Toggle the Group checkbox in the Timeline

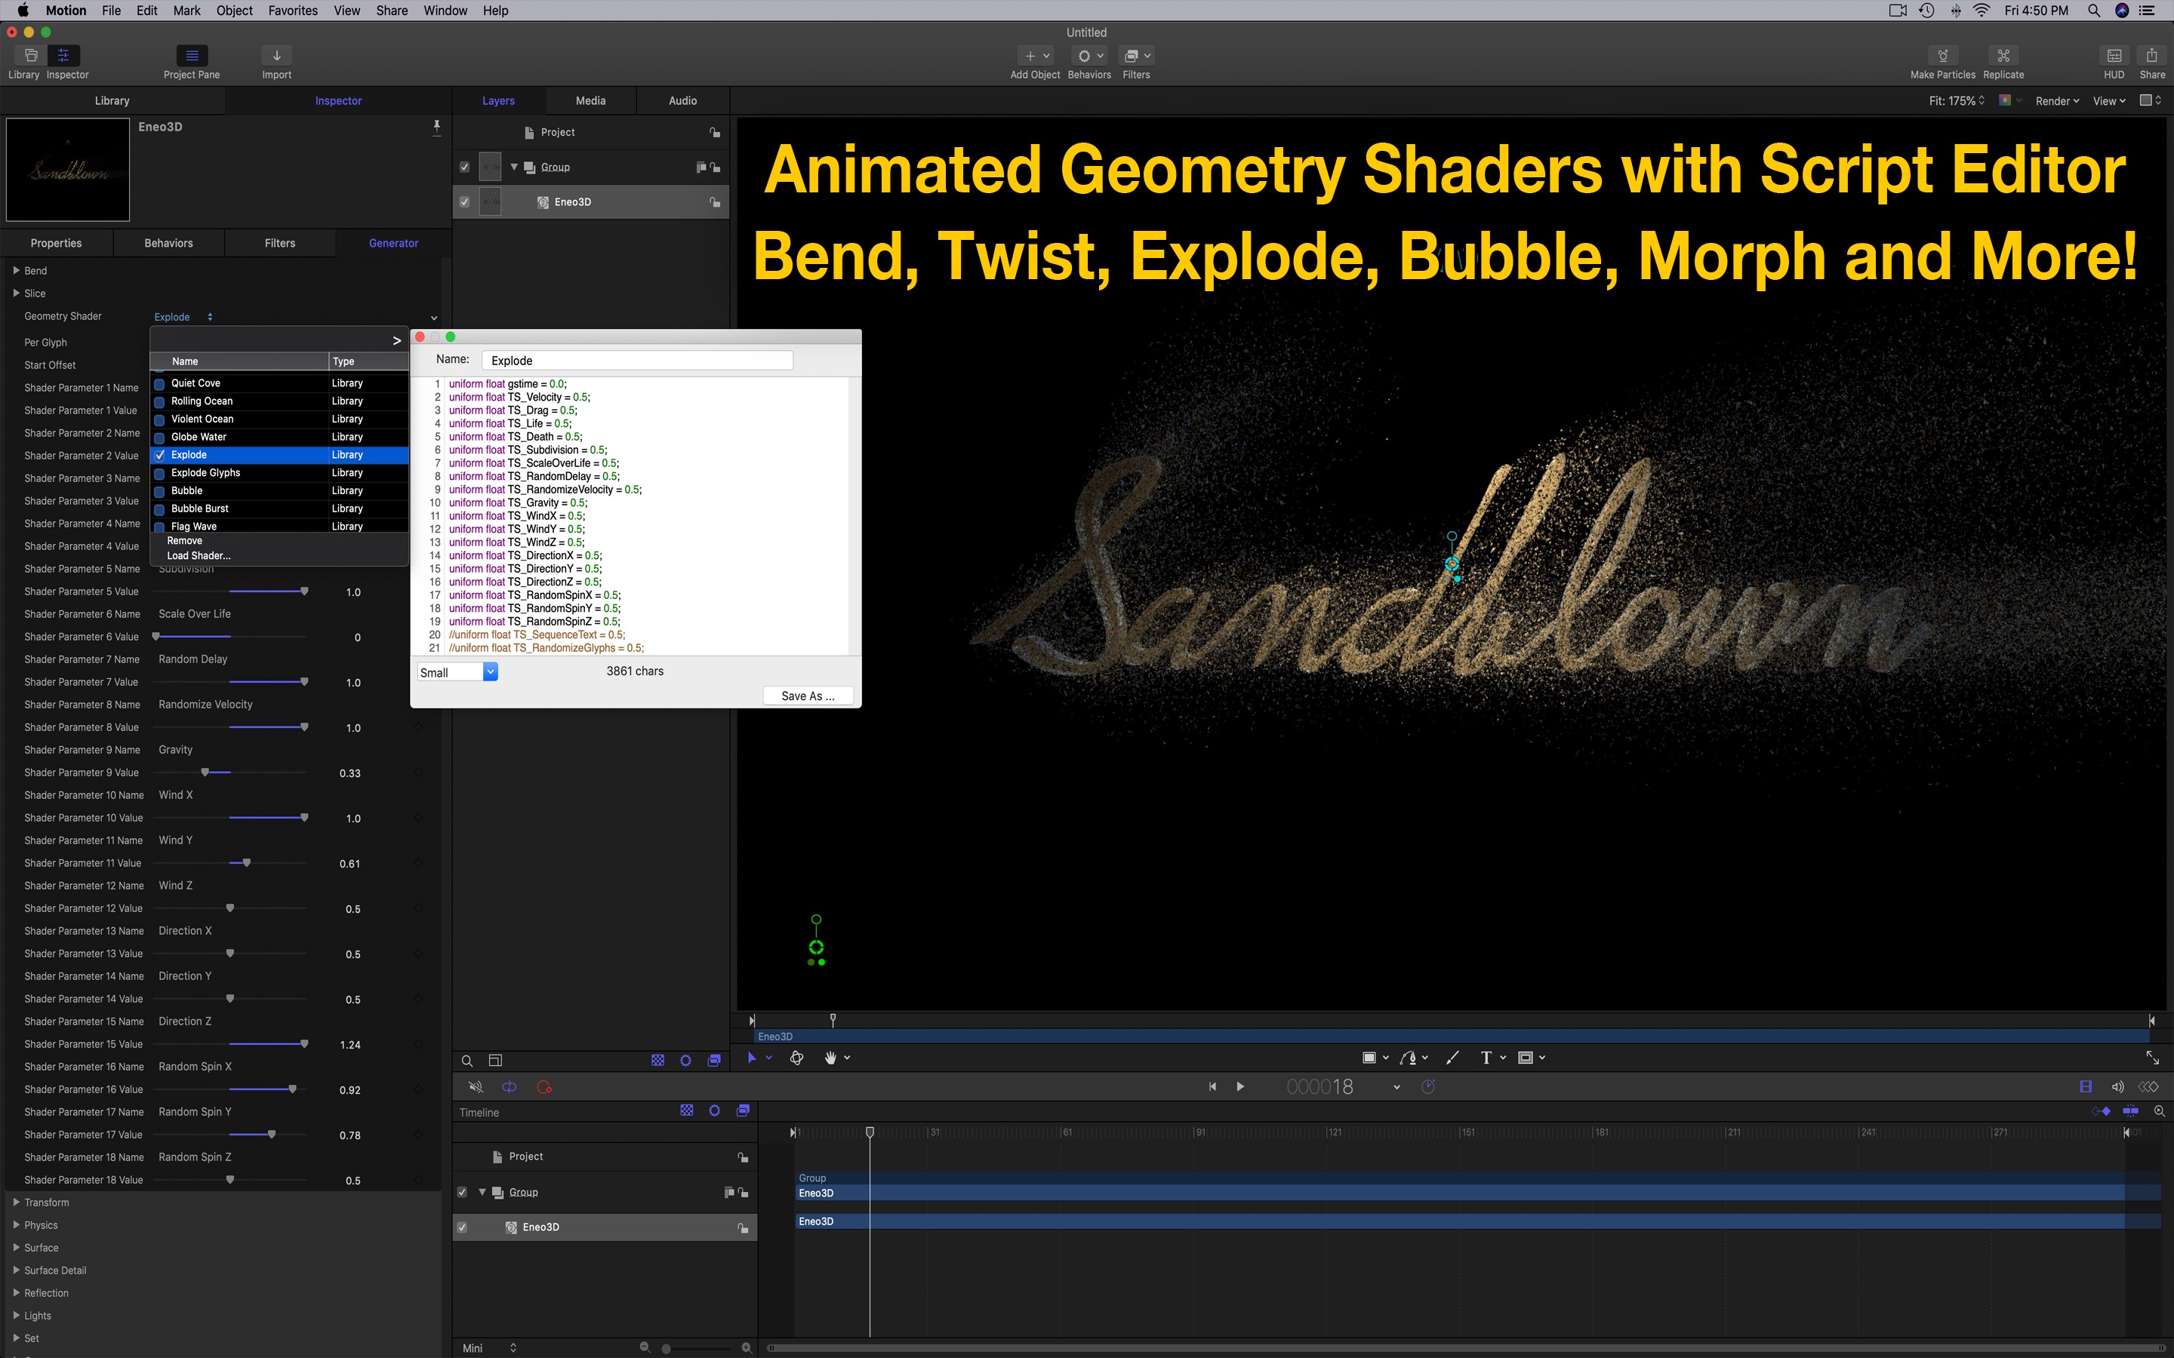click(x=462, y=1193)
